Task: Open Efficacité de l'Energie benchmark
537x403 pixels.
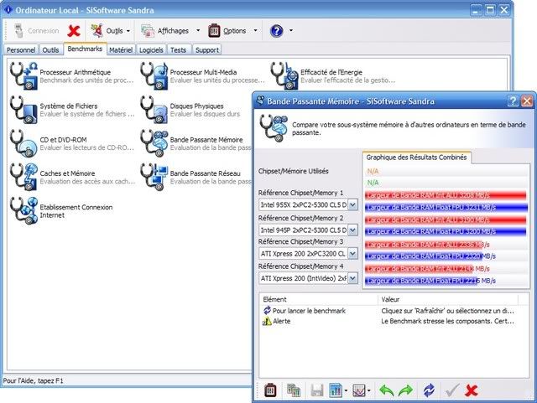Action: tap(333, 76)
